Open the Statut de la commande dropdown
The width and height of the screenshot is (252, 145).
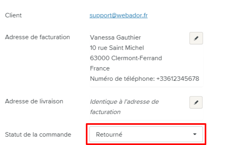pos(146,134)
